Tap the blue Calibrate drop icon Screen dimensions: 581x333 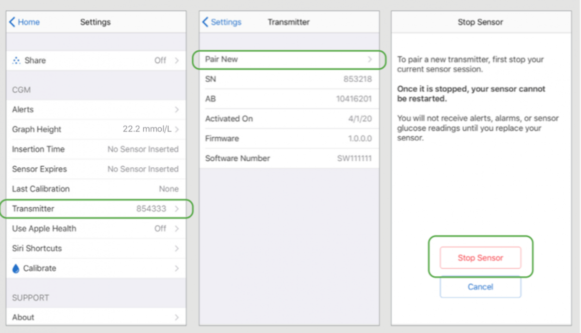pos(16,268)
